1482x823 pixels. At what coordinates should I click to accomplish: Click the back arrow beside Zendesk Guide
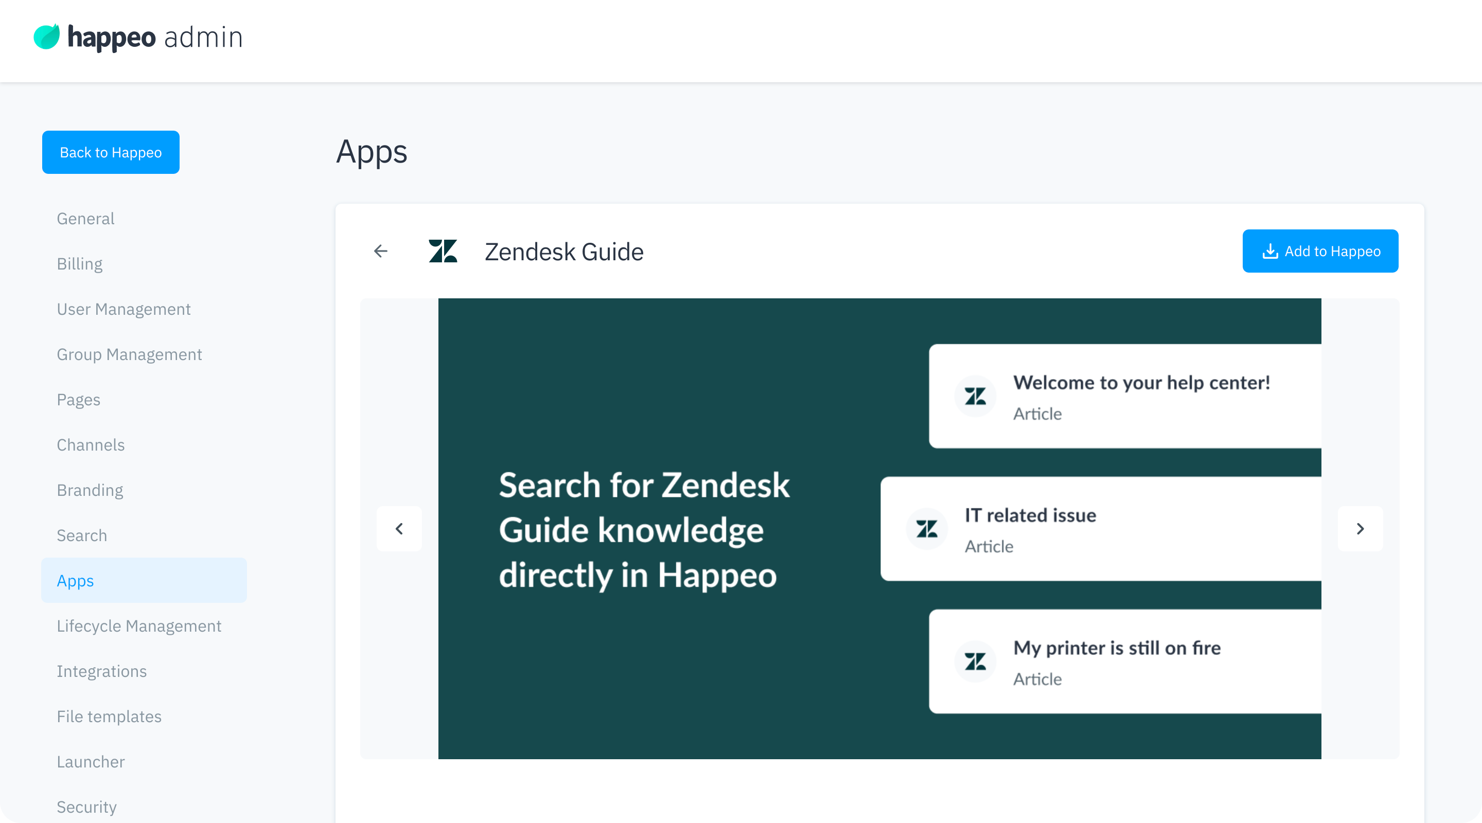(381, 252)
